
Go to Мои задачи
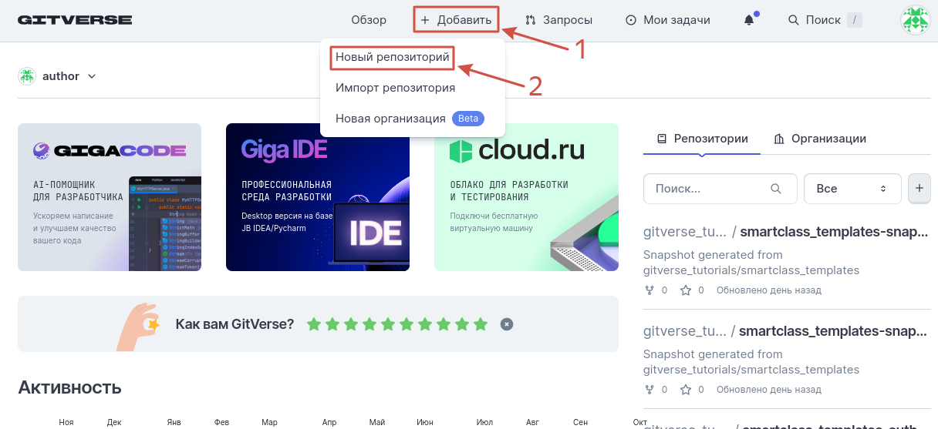[668, 20]
